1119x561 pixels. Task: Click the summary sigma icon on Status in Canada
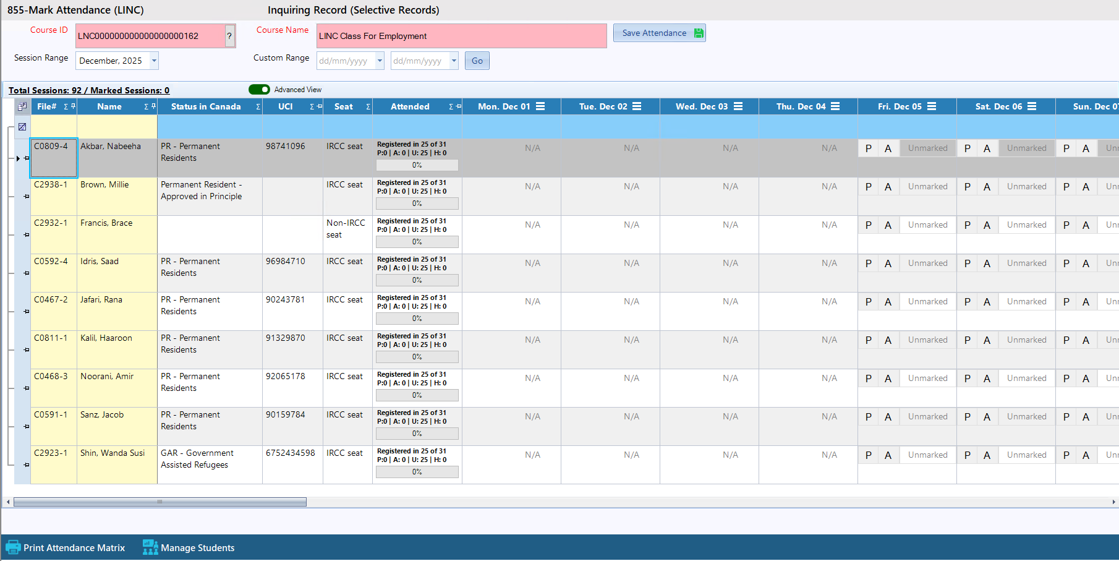coord(258,107)
